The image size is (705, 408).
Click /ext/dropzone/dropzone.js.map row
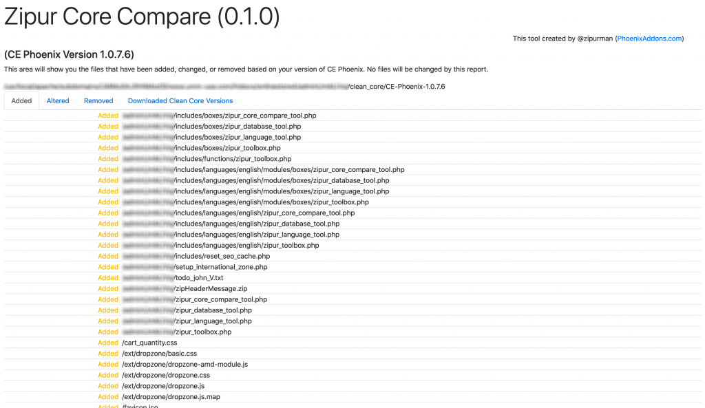(352, 396)
